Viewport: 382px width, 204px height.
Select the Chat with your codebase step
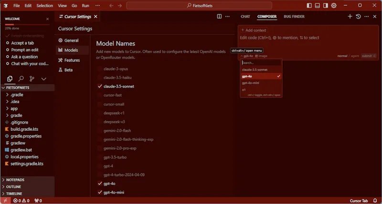[x=30, y=64]
